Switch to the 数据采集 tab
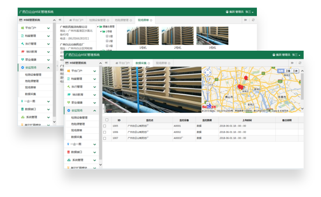321x197 pixels. (x=141, y=63)
